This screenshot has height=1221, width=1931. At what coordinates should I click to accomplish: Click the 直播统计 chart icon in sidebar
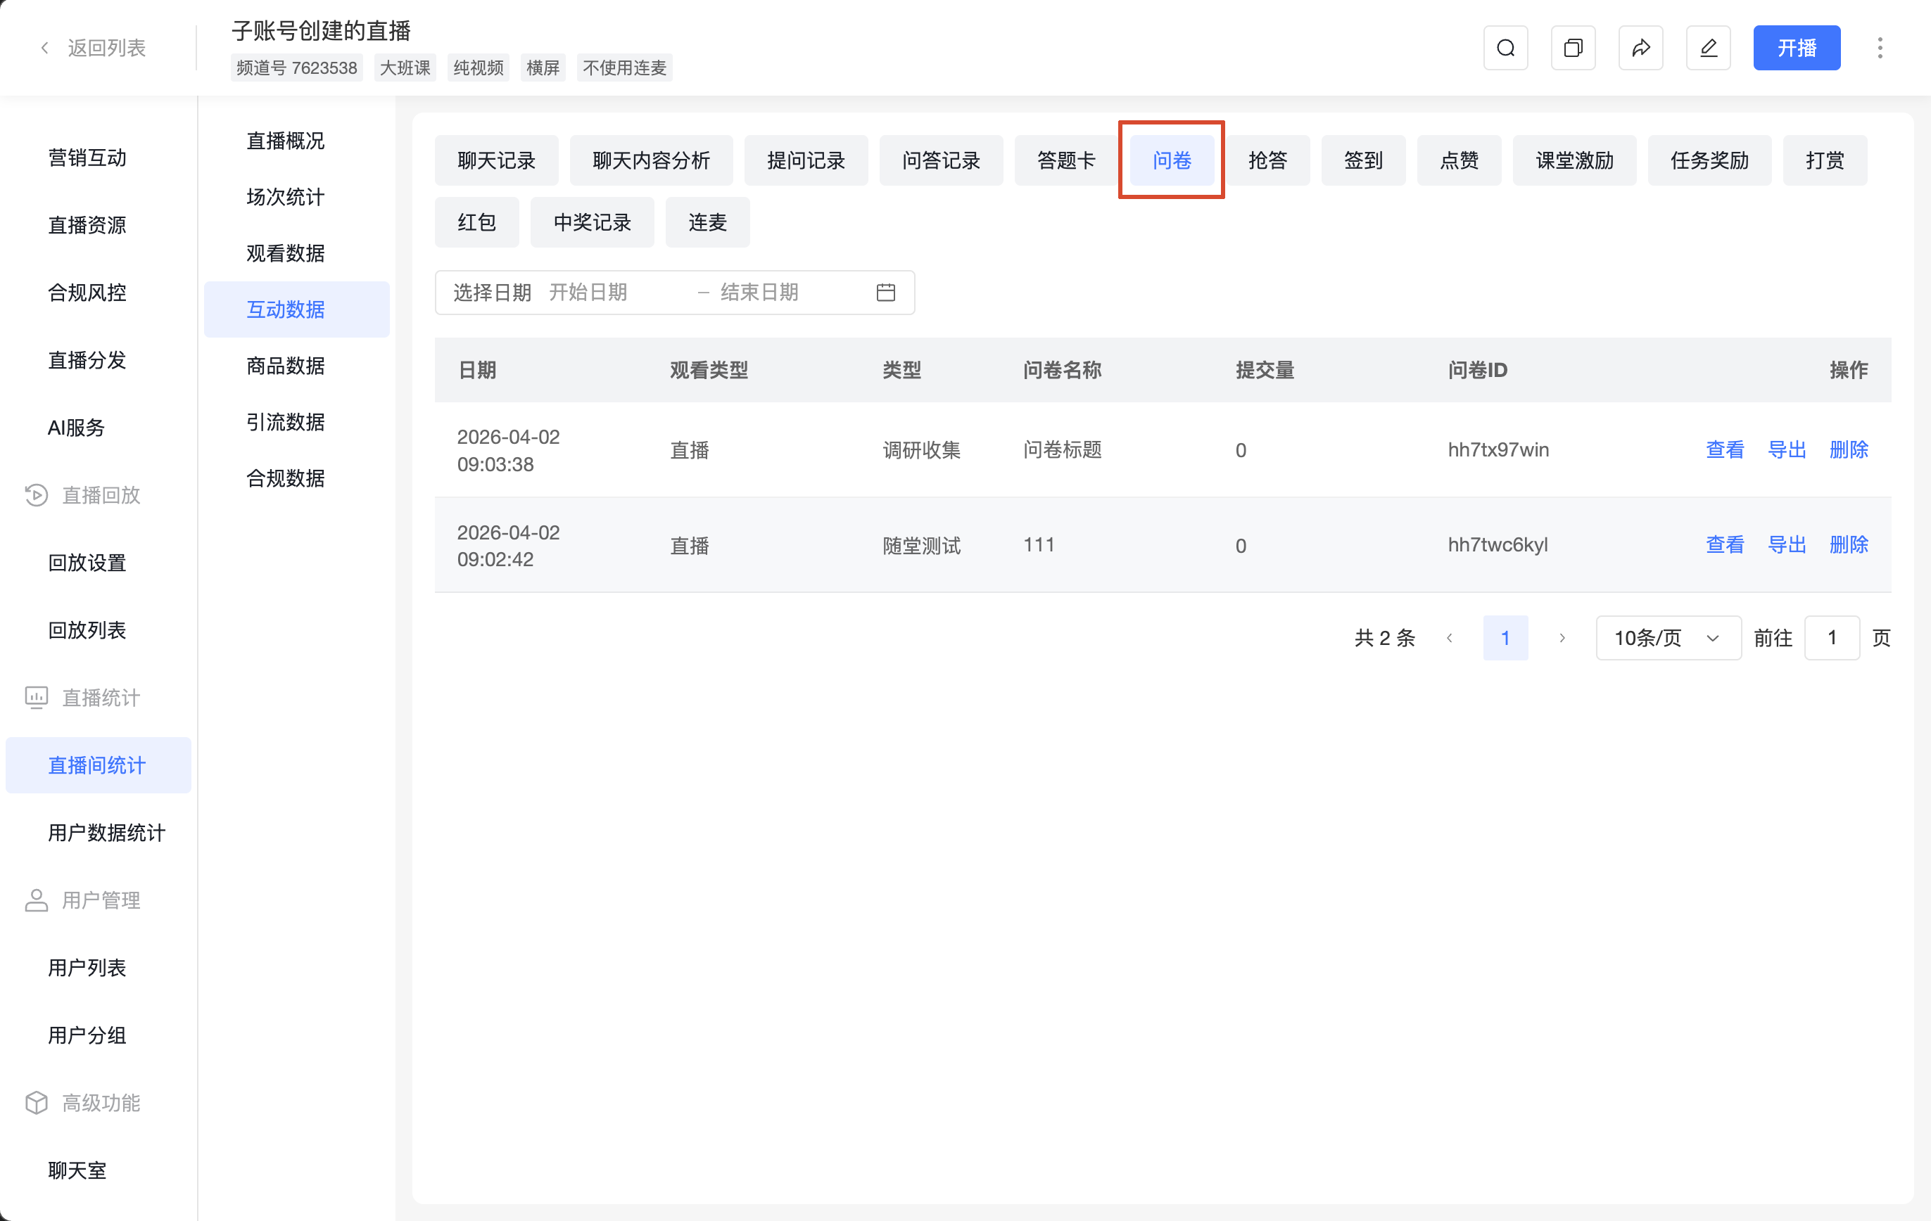click(36, 698)
